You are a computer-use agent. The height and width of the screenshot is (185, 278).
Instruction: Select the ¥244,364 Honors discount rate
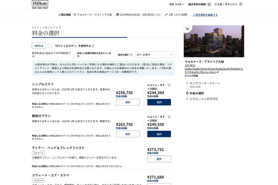click(x=159, y=102)
